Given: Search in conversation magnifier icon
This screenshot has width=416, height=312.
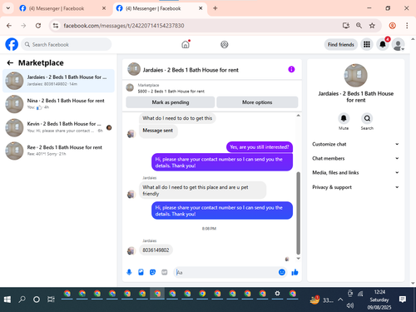Looking at the screenshot, I should [367, 119].
